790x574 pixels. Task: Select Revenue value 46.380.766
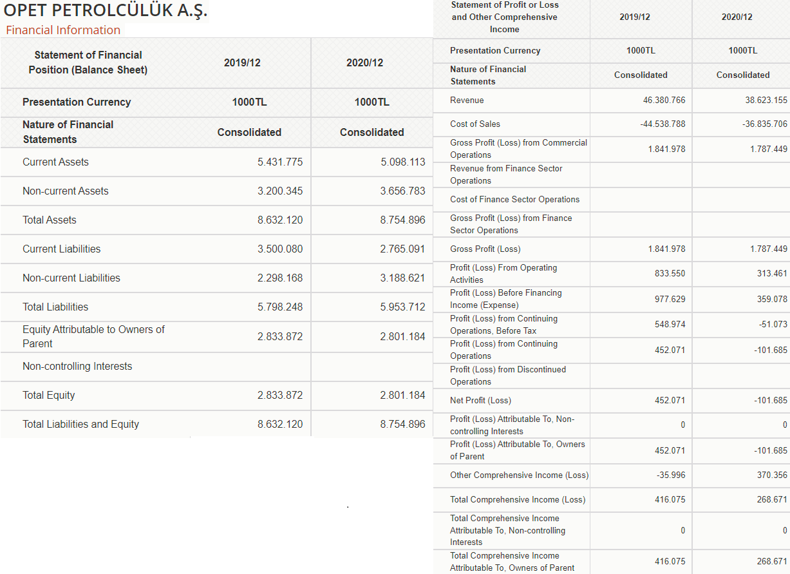[664, 100]
